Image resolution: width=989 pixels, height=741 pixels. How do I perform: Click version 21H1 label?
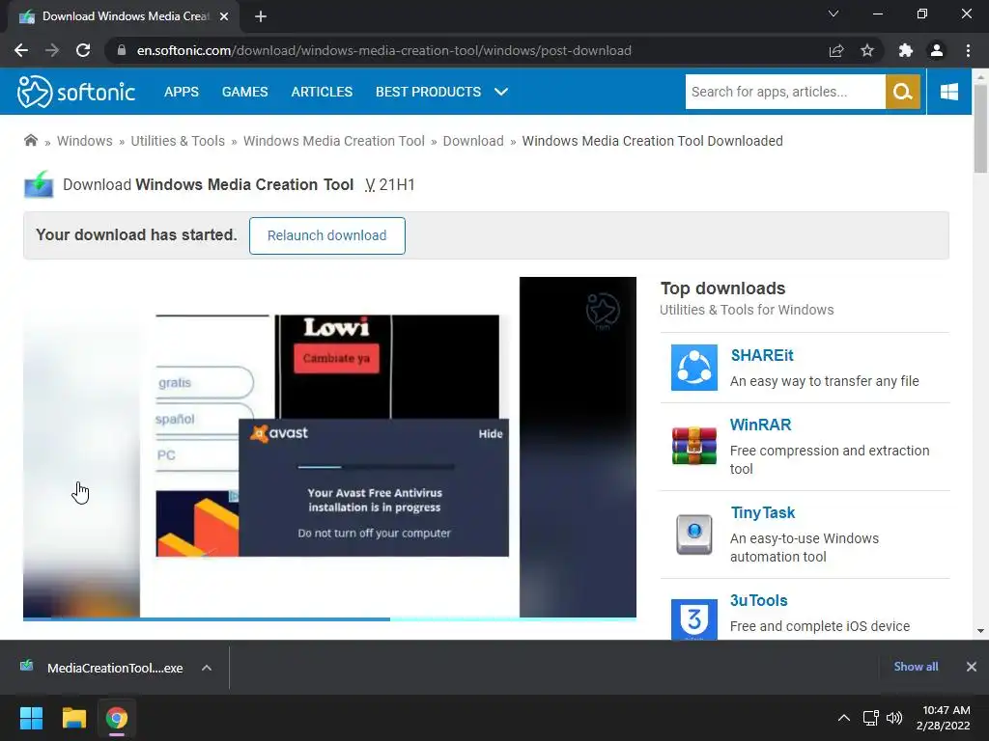390,184
